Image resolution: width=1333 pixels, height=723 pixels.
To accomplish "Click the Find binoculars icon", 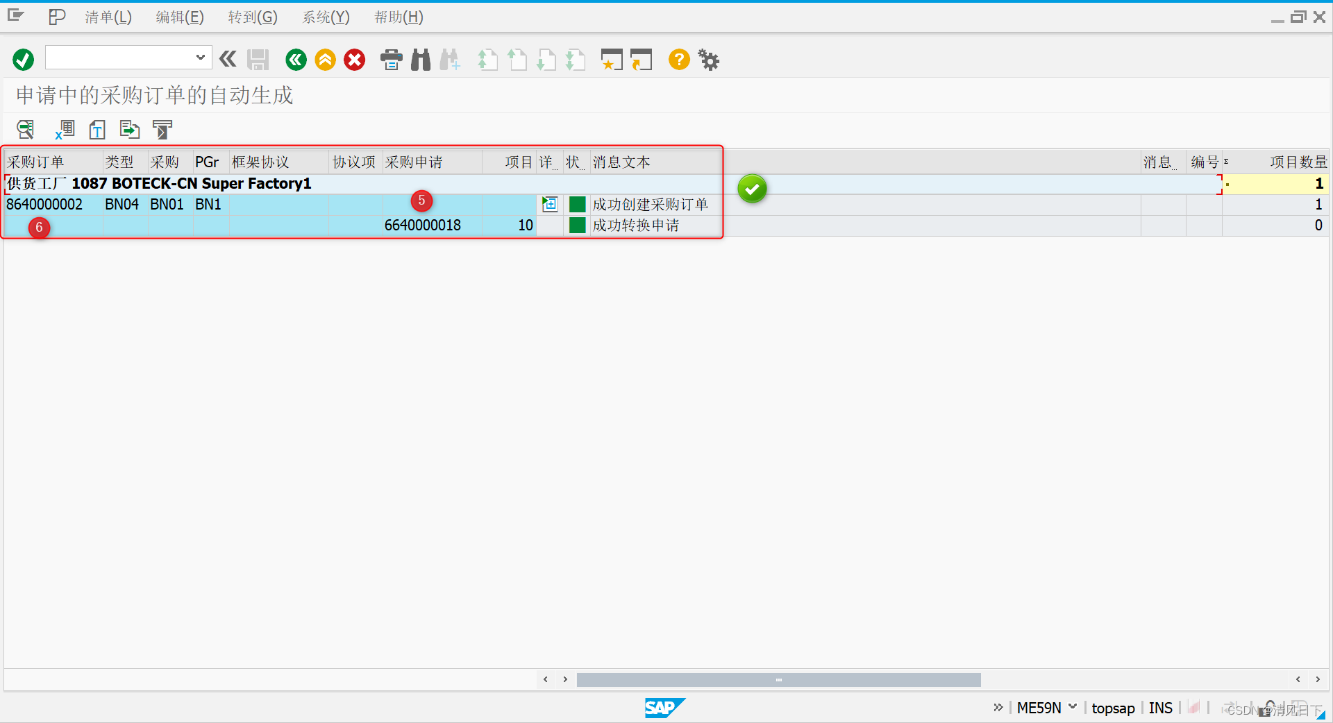I will point(421,60).
